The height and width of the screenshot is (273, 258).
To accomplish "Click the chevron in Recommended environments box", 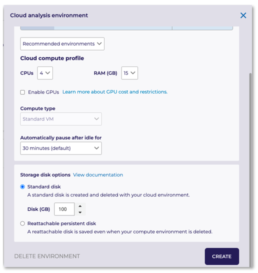I will (x=99, y=43).
